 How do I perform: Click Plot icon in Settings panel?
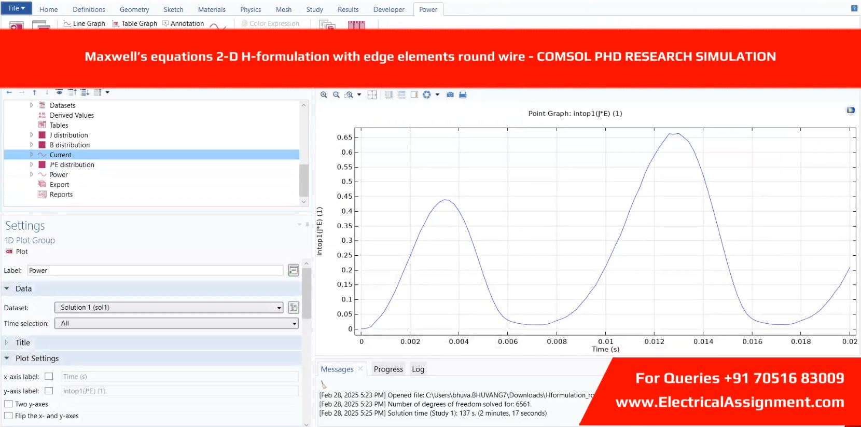[9, 252]
